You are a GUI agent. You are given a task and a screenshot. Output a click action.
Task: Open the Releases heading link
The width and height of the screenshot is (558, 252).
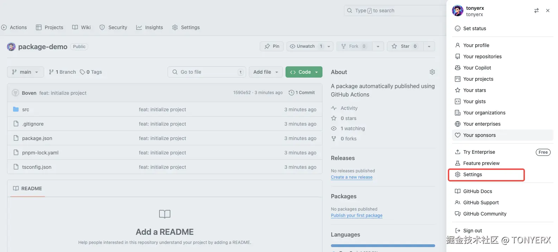pyautogui.click(x=343, y=158)
